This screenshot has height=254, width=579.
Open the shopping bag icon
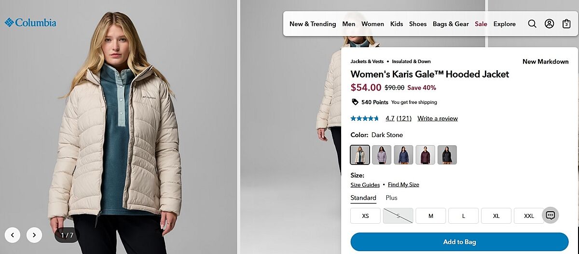[x=566, y=24]
